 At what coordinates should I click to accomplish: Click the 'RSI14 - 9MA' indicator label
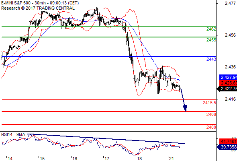pos(13,134)
